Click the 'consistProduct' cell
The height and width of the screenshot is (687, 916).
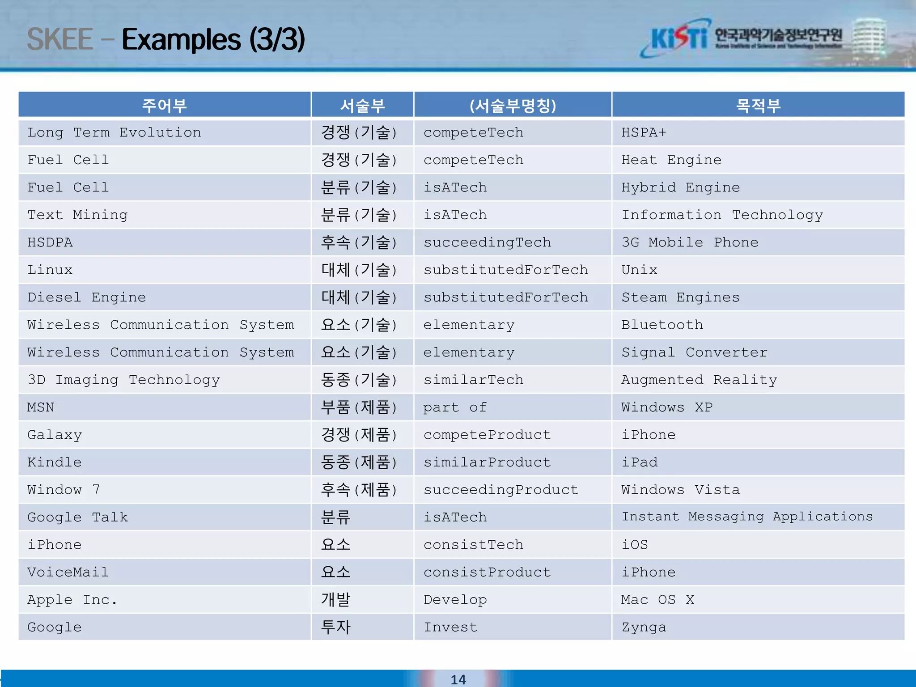pyautogui.click(x=513, y=572)
